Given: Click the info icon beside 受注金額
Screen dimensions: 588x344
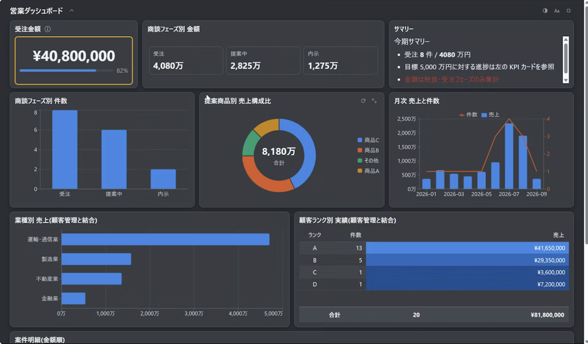Looking at the screenshot, I should click(x=48, y=29).
